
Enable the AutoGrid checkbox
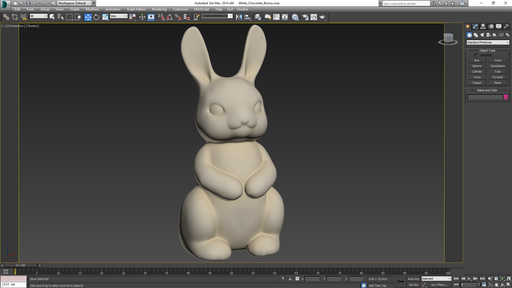point(476,55)
